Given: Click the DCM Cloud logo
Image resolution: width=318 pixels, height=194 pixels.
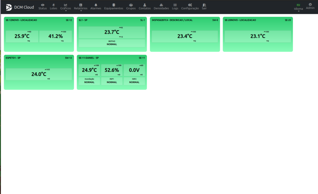Looking at the screenshot, I should pyautogui.click(x=9, y=7).
